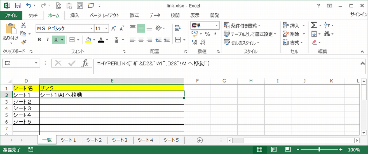Switch to the ページ レイアウト ribbon tab
The height and width of the screenshot is (154, 368).
click(x=105, y=15)
